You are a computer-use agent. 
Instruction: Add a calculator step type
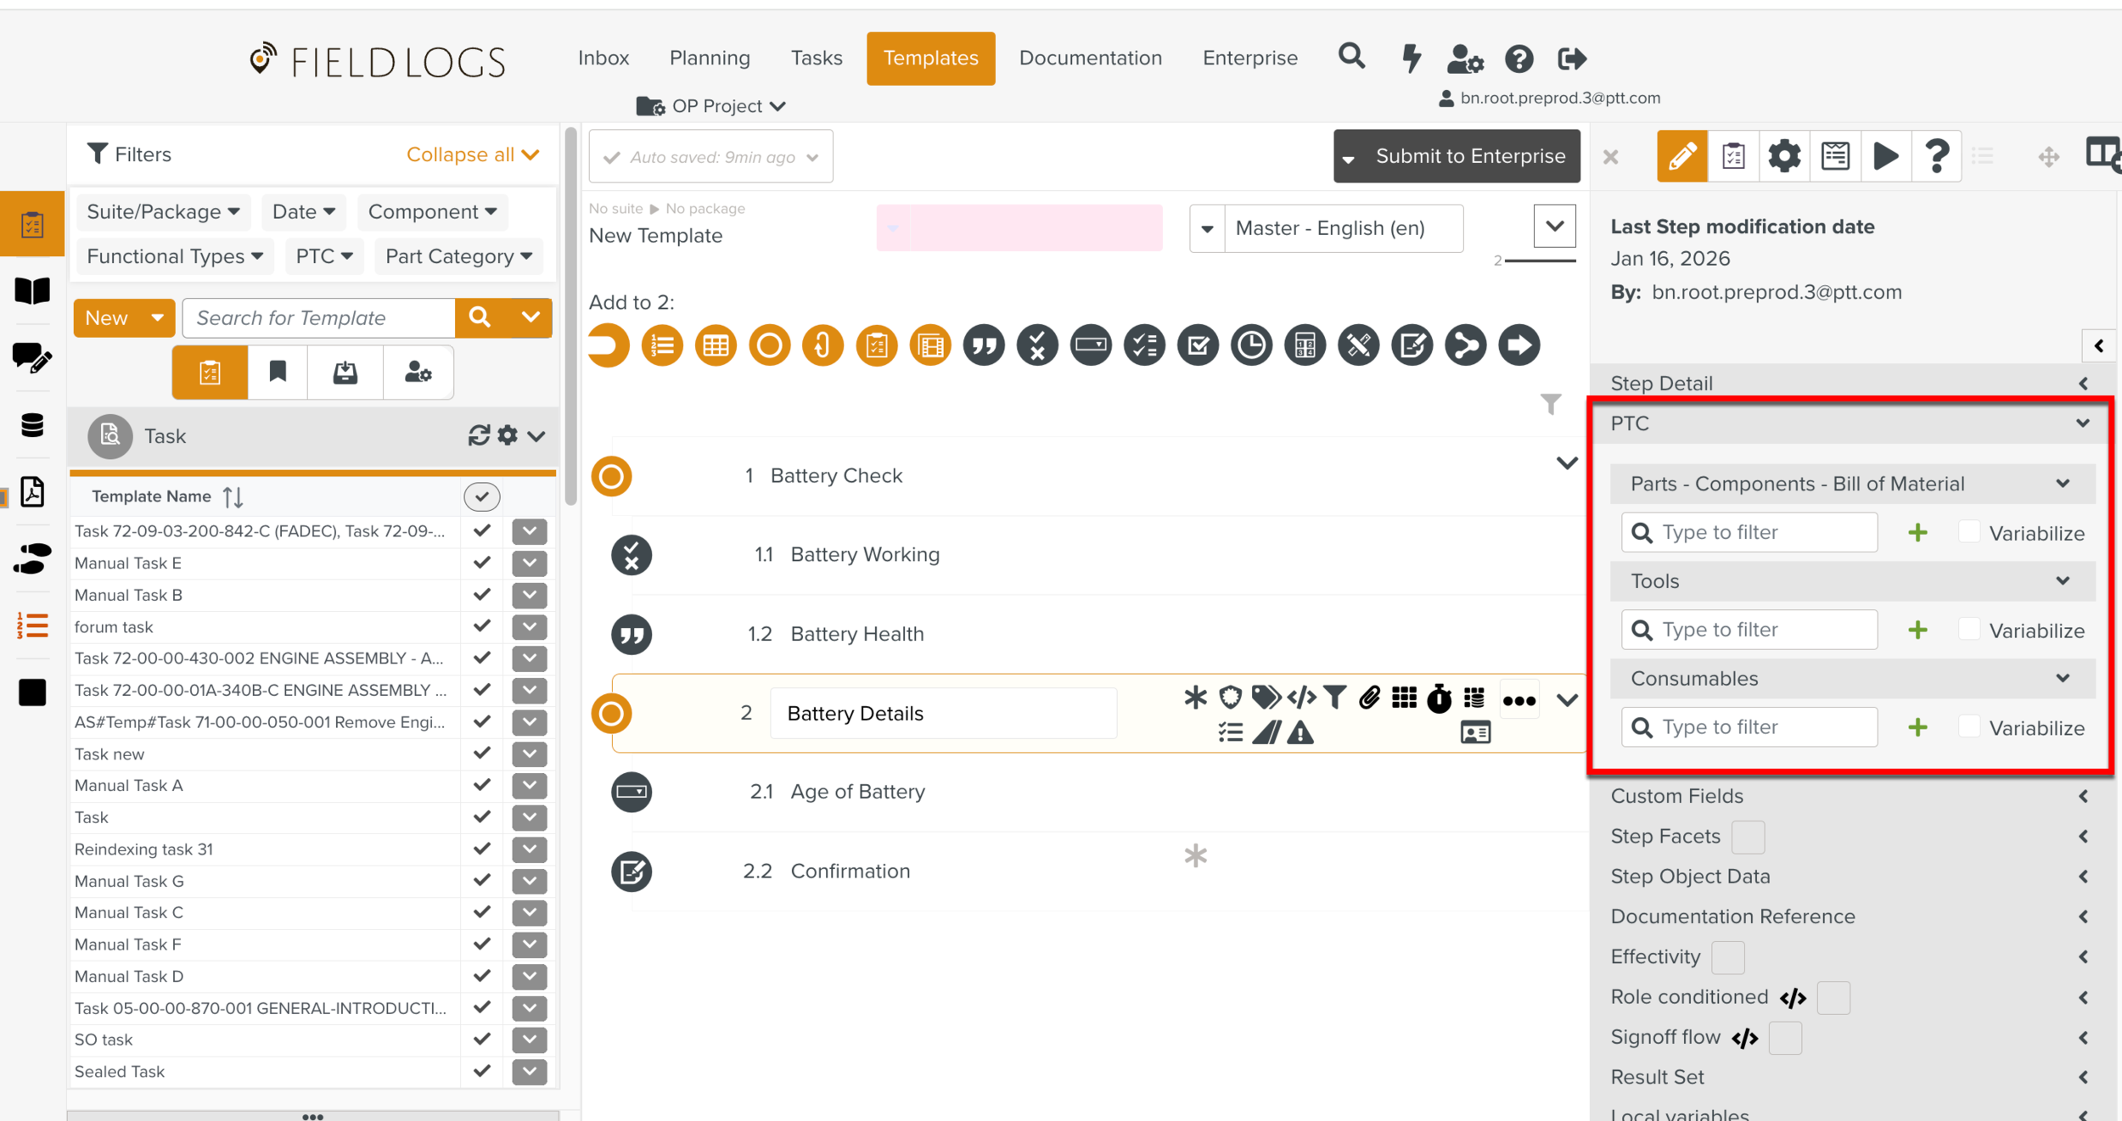(1305, 345)
